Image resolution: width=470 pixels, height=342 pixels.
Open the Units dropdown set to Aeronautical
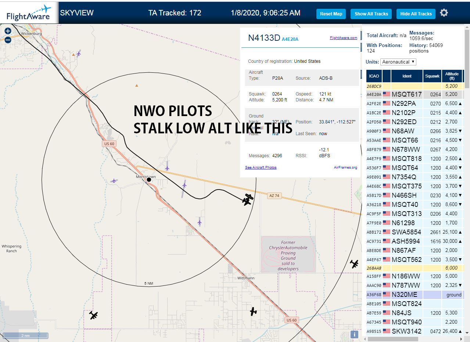[398, 62]
